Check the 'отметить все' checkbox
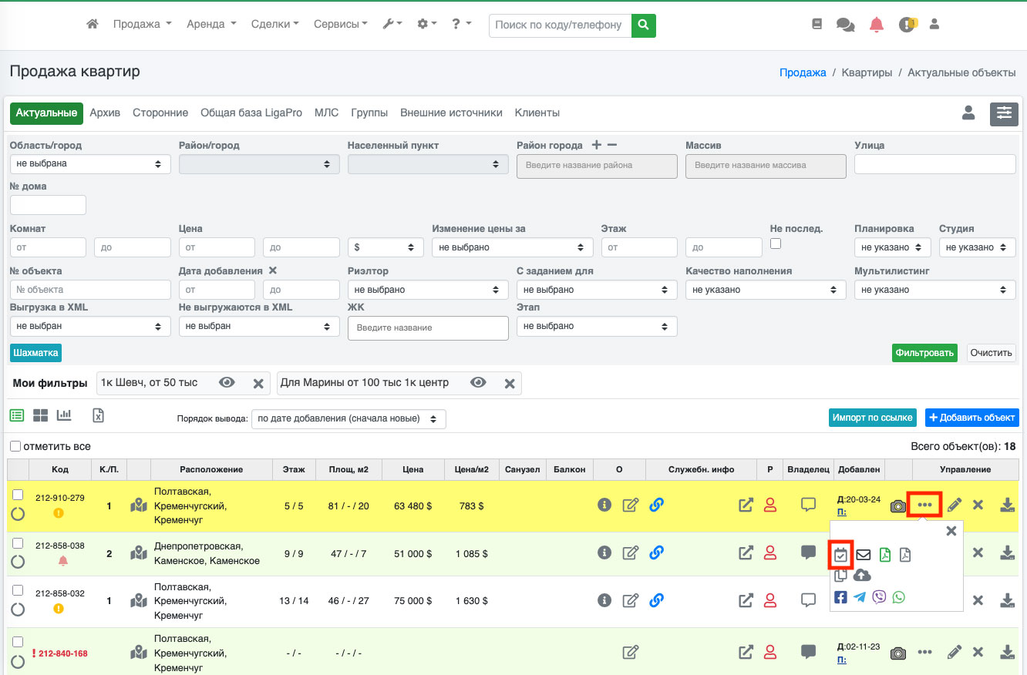The width and height of the screenshot is (1027, 675). (x=15, y=446)
